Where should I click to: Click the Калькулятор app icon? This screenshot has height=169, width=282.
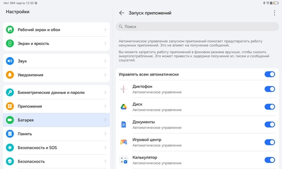pyautogui.click(x=124, y=160)
